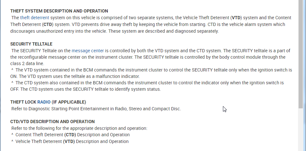Screen dimensions: 306x151
Task: Click the "CTD/VTD DESCRIPTION AND OPERATION" heading
Action: click(x=52, y=122)
